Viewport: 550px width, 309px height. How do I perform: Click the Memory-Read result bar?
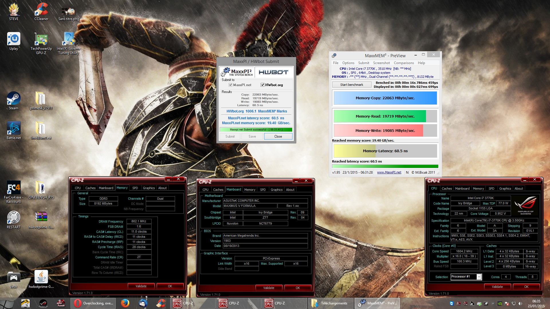[x=385, y=116]
